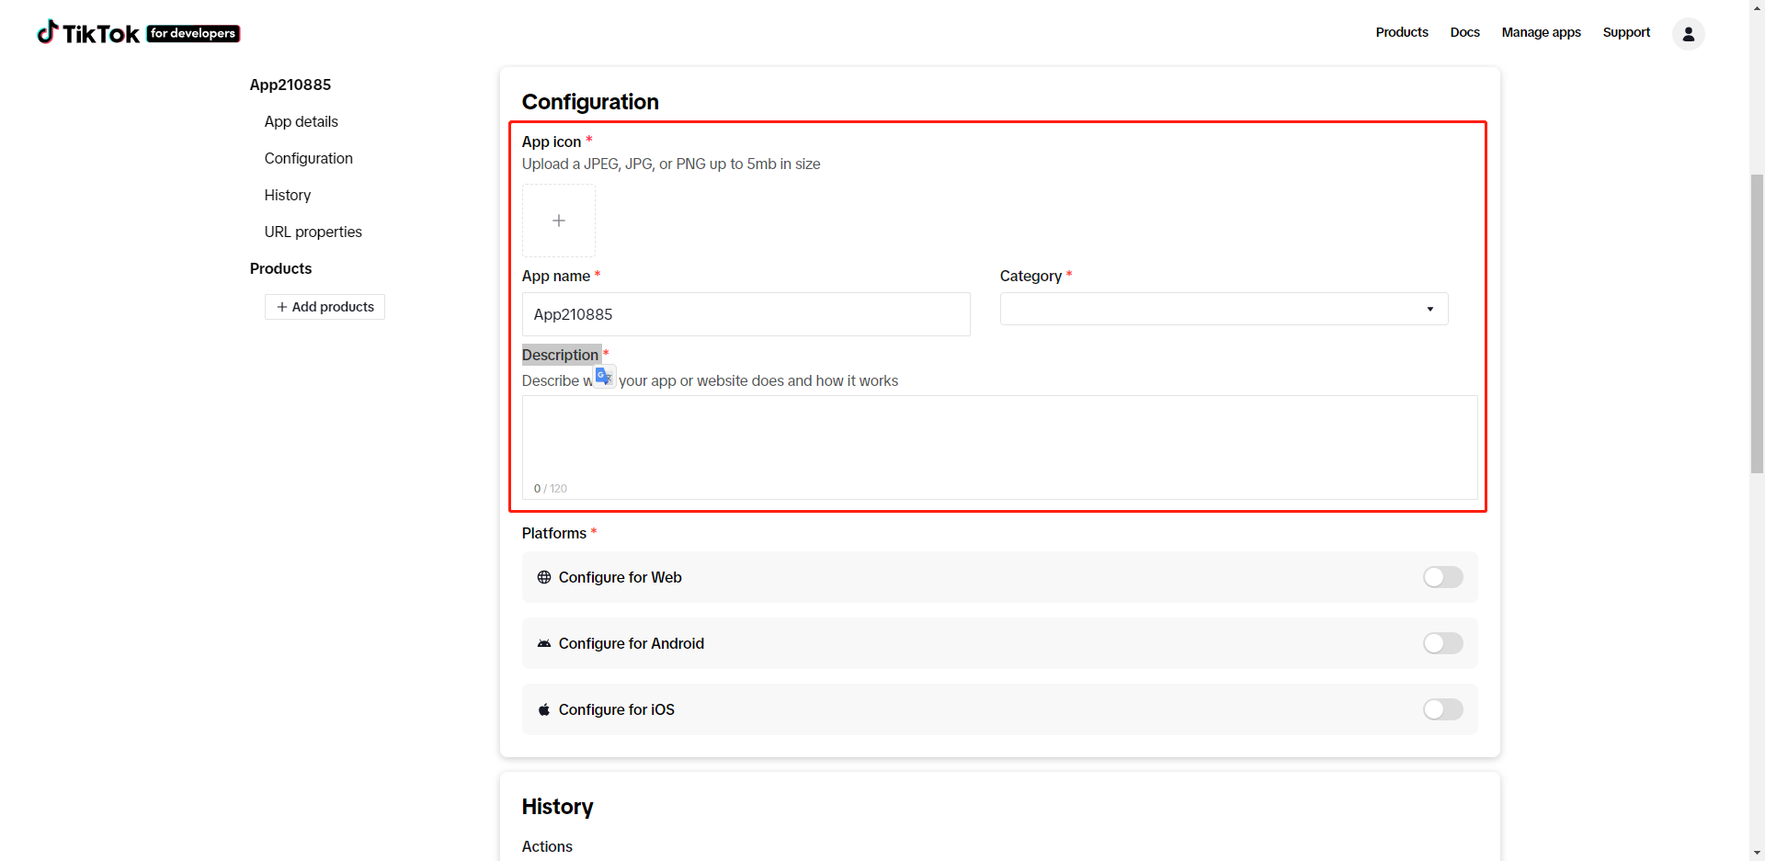Enable the Configure for Web toggle
This screenshot has width=1765, height=861.
(1442, 577)
